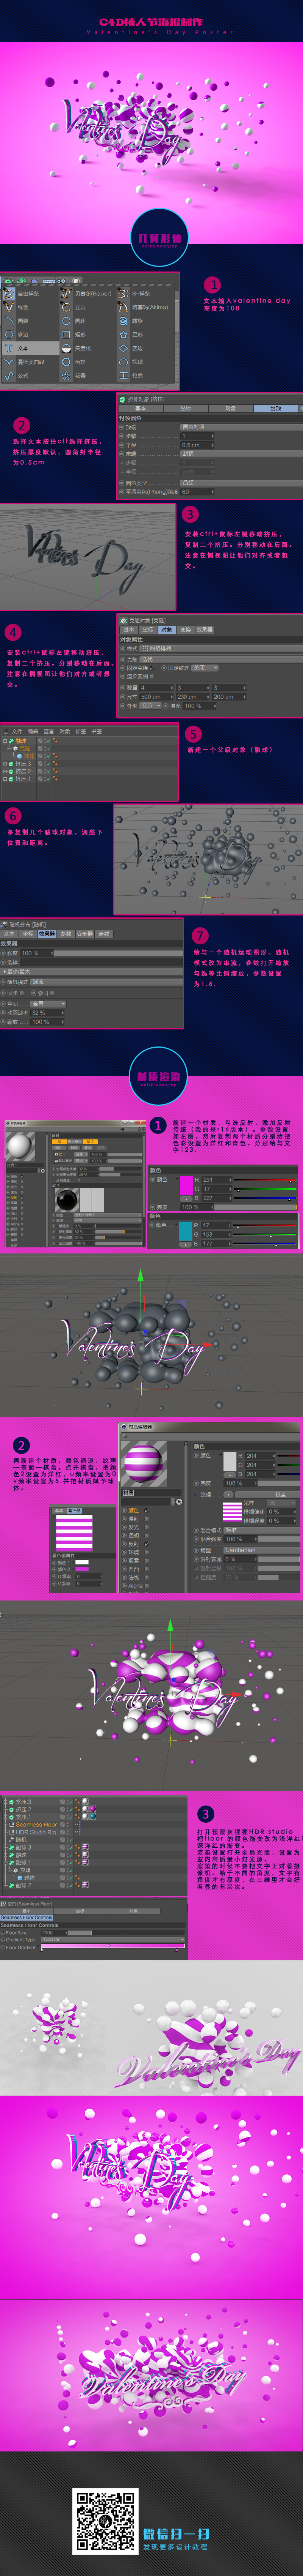
Task: Toggle Alpha channel checkbox in material editor
Action: click(147, 1586)
